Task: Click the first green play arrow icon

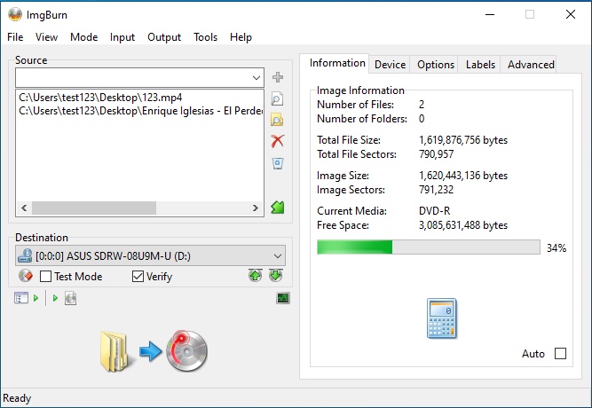Action: pos(36,298)
